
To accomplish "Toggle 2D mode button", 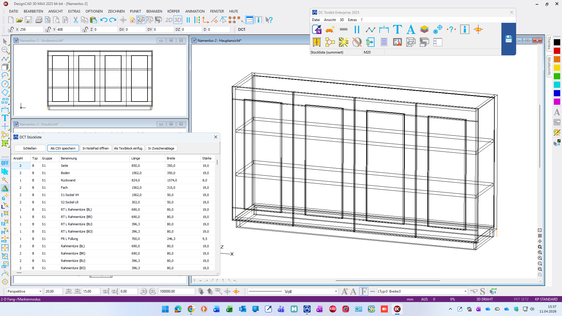I will tap(169, 20).
